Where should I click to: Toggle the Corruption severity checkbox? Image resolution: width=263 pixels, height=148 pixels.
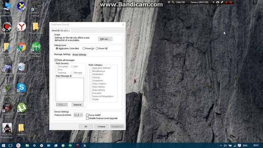click(x=57, y=67)
